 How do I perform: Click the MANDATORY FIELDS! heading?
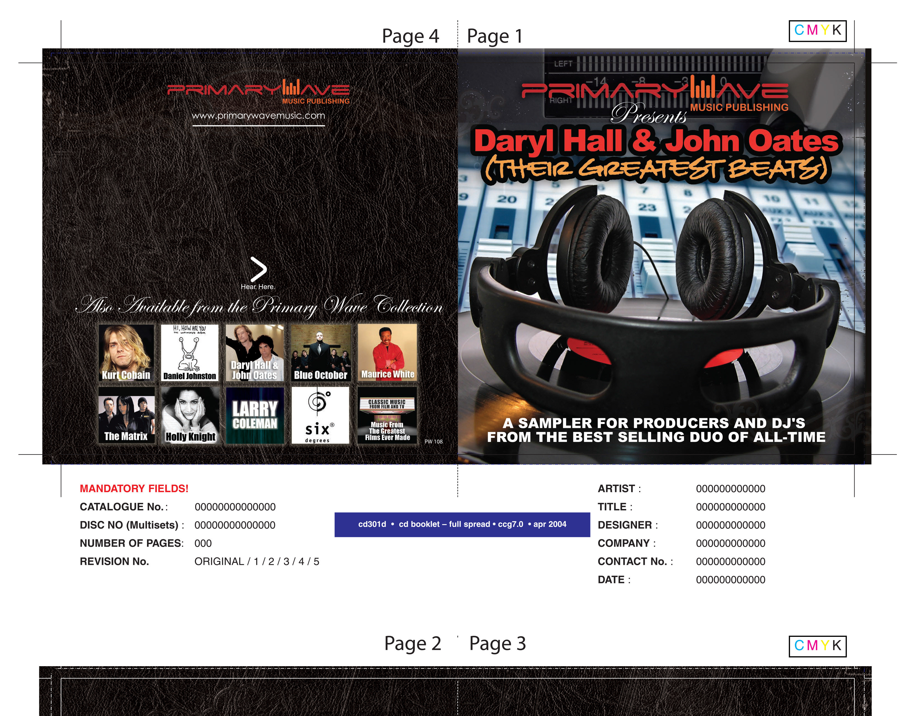point(134,489)
